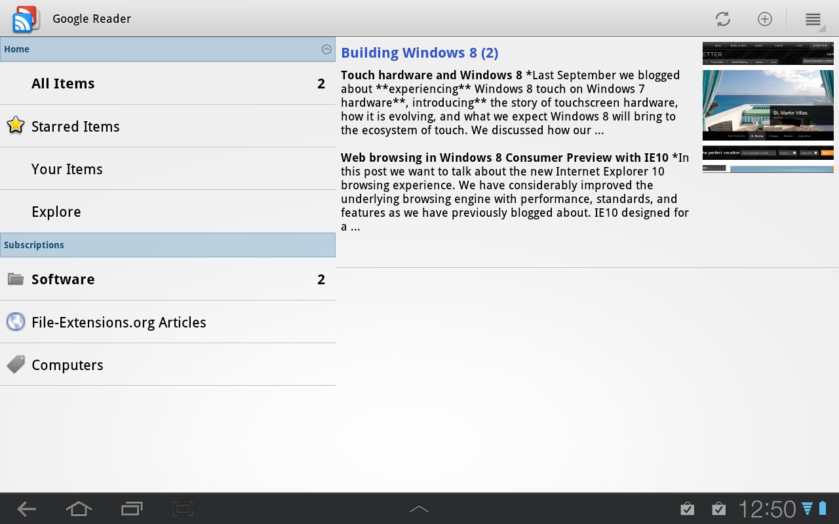Viewport: 839px width, 524px height.
Task: Open Building Windows 8 (2) link
Action: pos(419,53)
